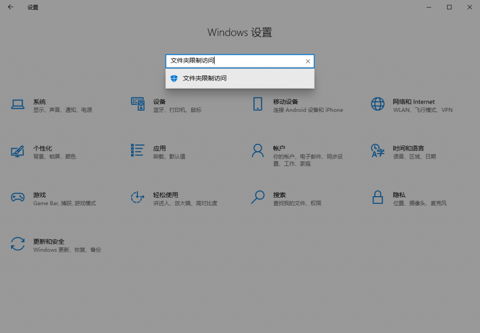The height and width of the screenshot is (333, 480).
Task: Click text 背景、锁屏、颜色
Action: point(54,156)
